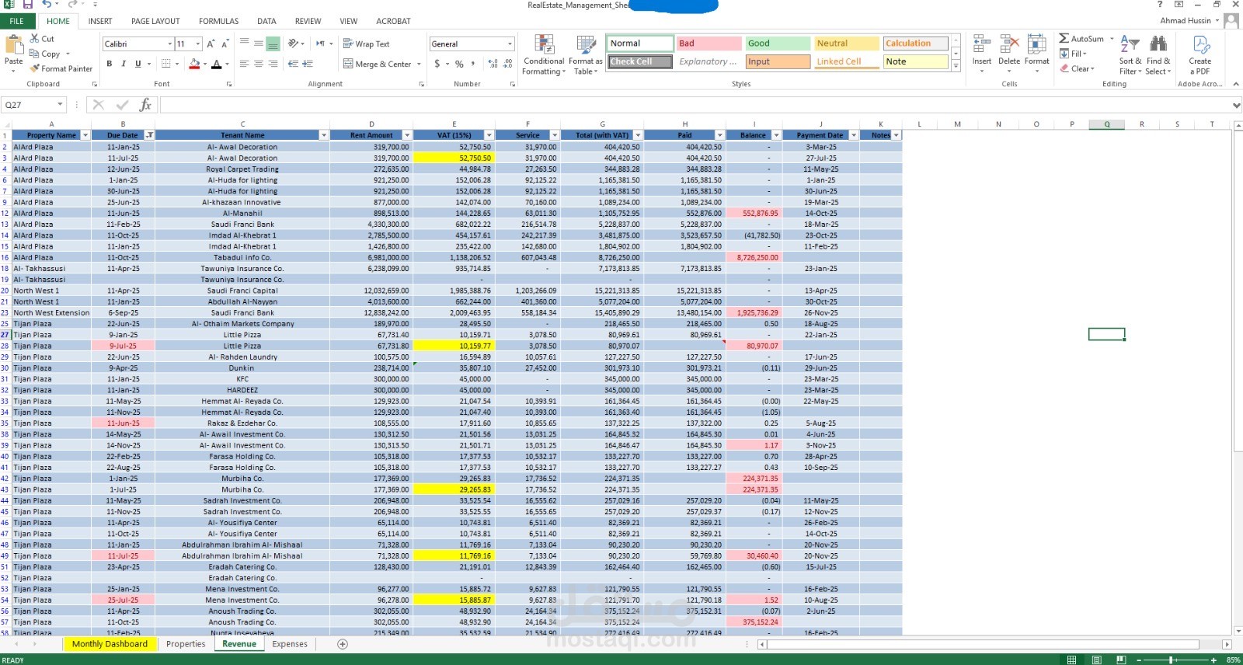1243x665 pixels.
Task: Open the Balance column filter dropdown
Action: click(x=777, y=135)
